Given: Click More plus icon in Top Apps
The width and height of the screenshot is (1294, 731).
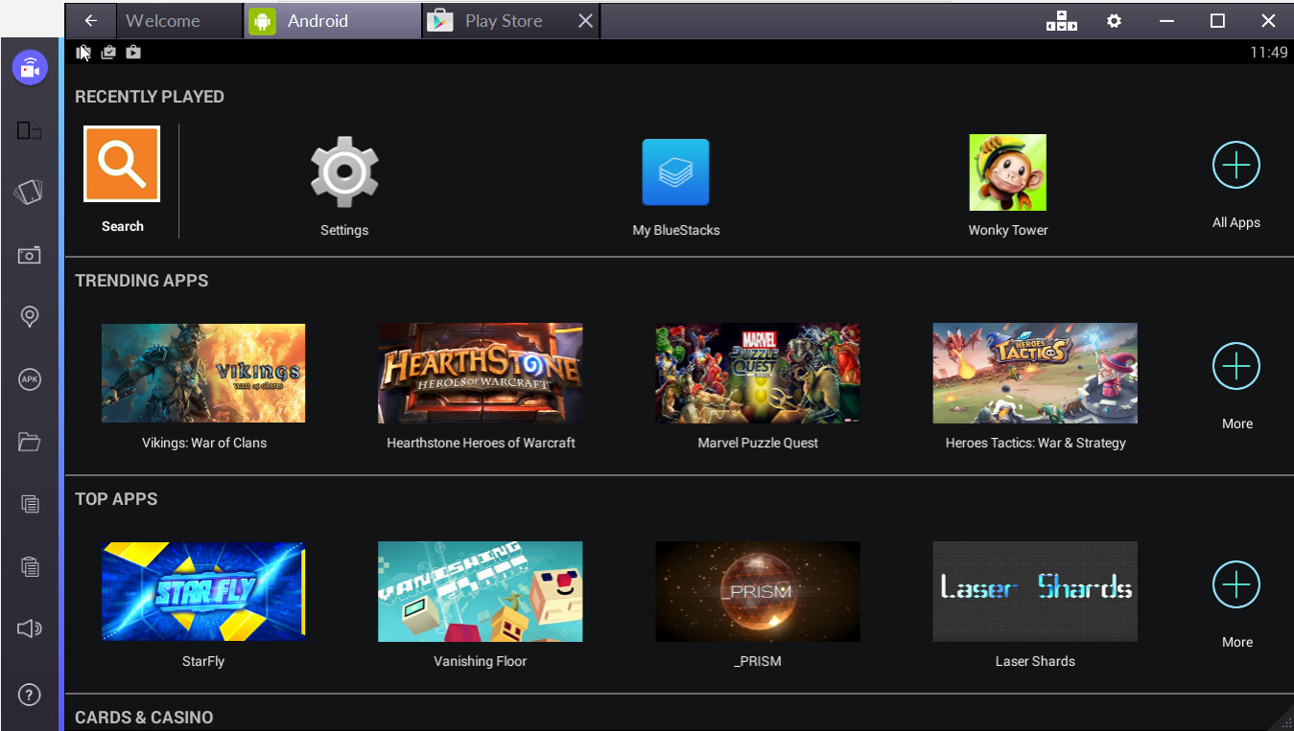Looking at the screenshot, I should pos(1236,584).
